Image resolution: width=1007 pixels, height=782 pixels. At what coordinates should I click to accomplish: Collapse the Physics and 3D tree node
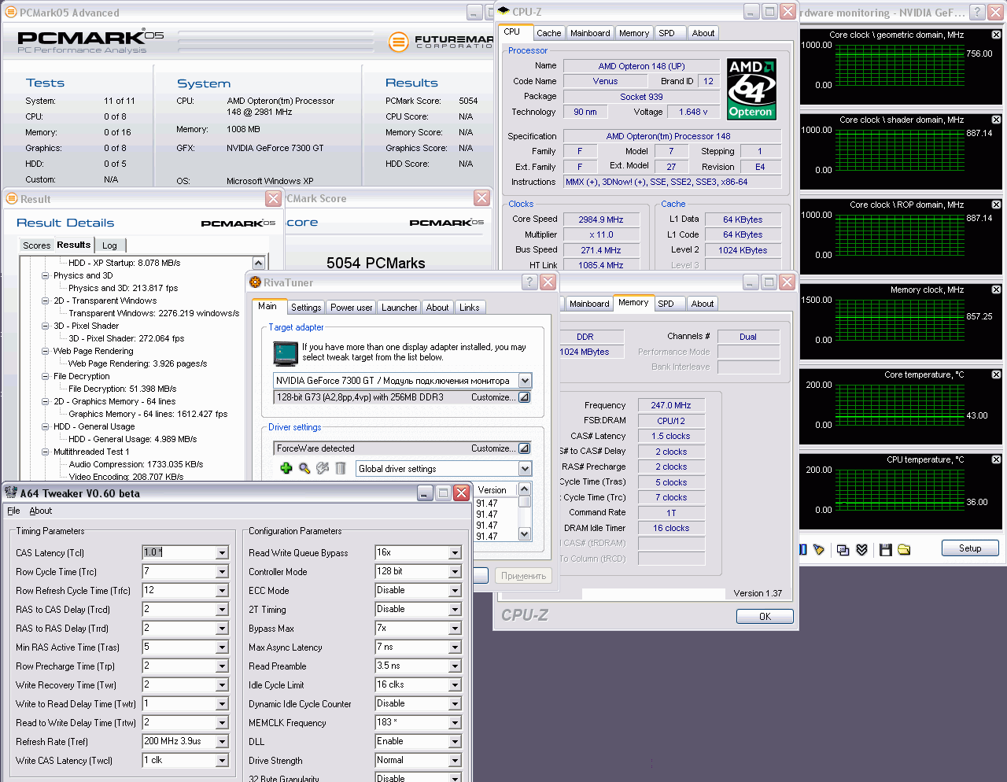pyautogui.click(x=46, y=275)
